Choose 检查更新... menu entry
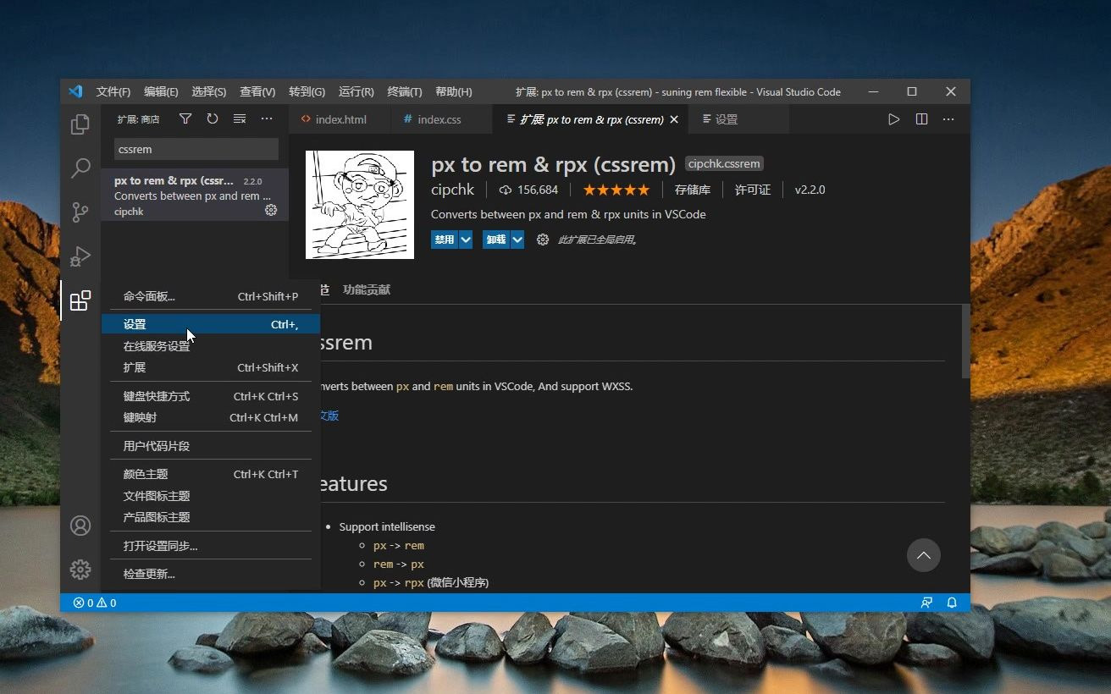 [x=211, y=574]
